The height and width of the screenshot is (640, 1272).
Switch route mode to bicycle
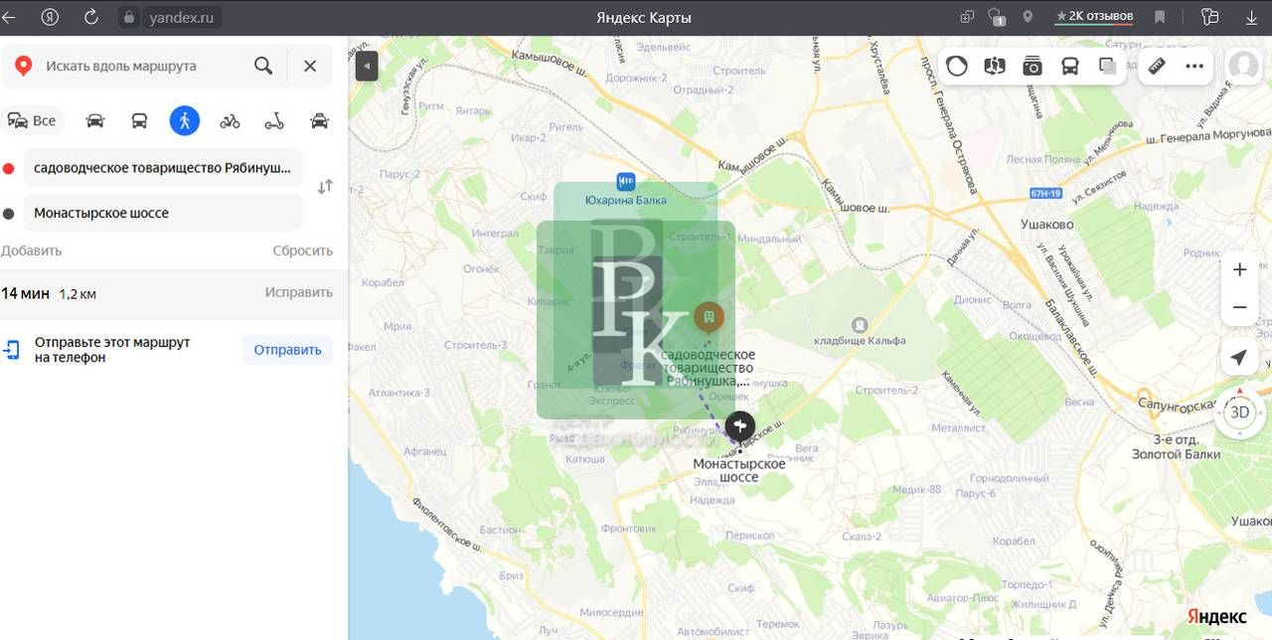pos(230,120)
